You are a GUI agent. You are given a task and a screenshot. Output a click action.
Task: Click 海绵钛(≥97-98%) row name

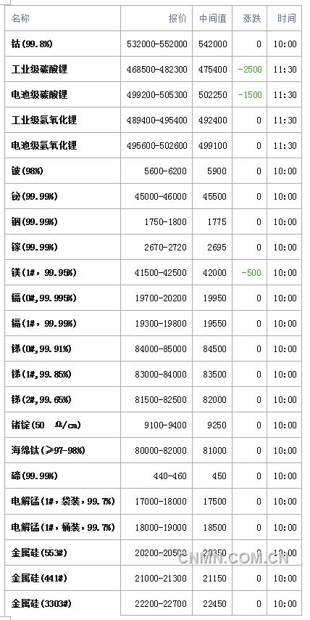(49, 450)
